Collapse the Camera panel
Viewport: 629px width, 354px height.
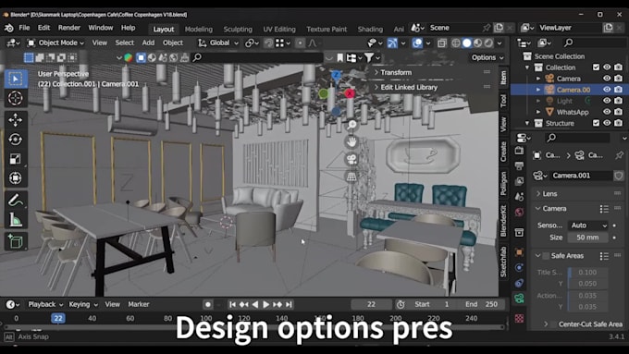[554, 209]
